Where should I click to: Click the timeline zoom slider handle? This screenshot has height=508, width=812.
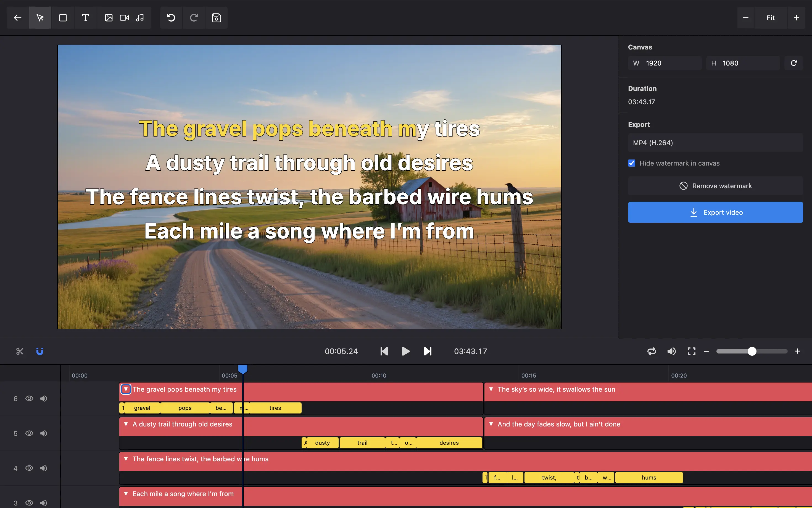pos(752,352)
